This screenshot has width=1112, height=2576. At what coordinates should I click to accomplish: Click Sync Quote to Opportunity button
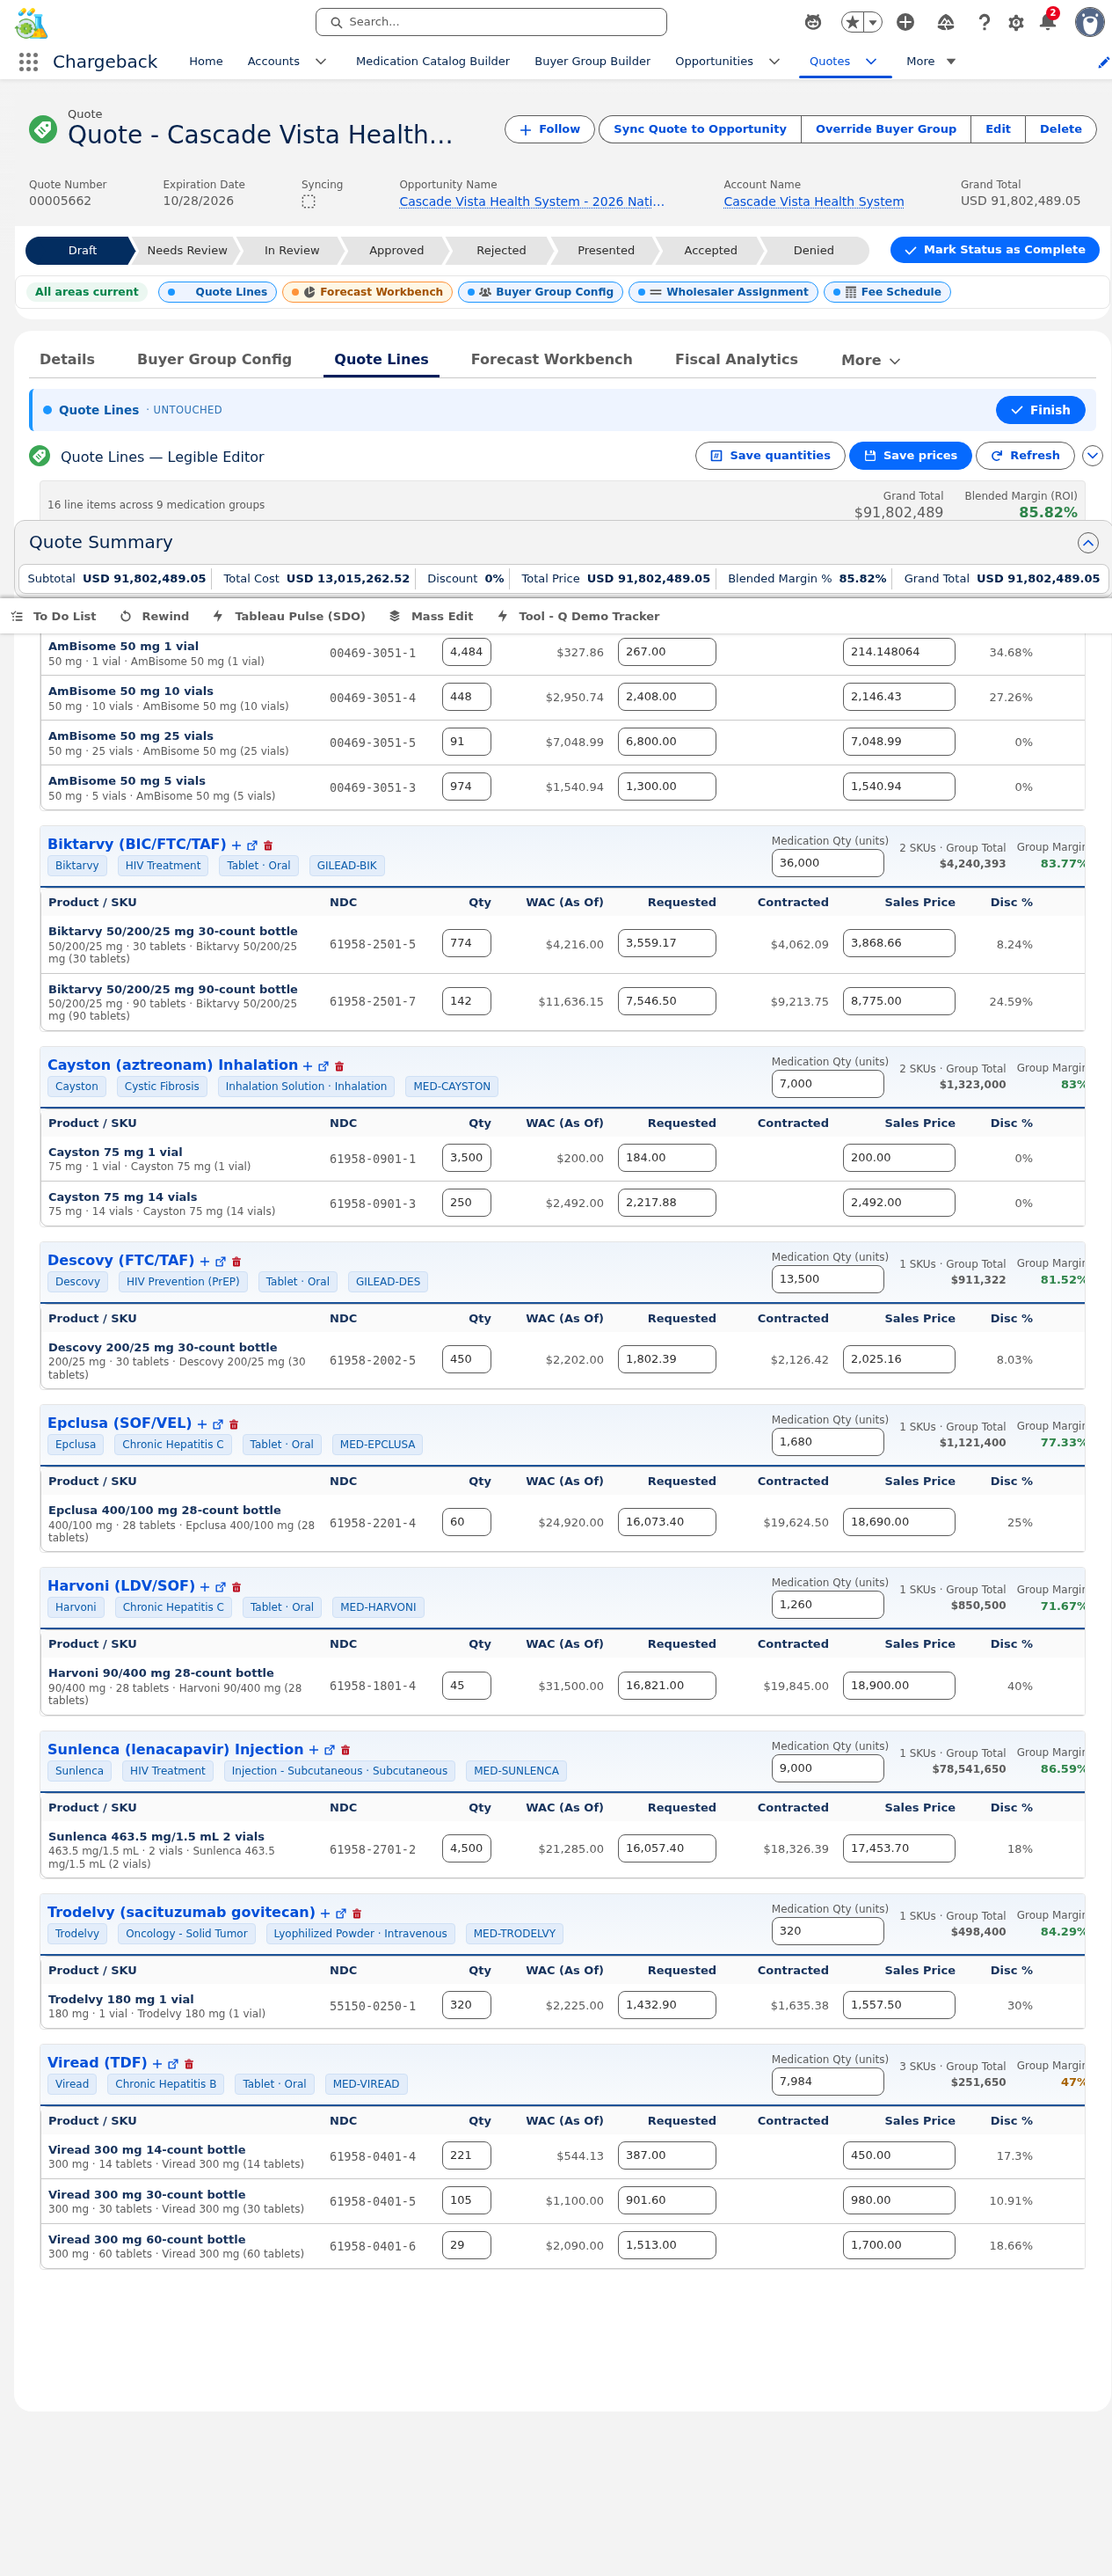[700, 130]
